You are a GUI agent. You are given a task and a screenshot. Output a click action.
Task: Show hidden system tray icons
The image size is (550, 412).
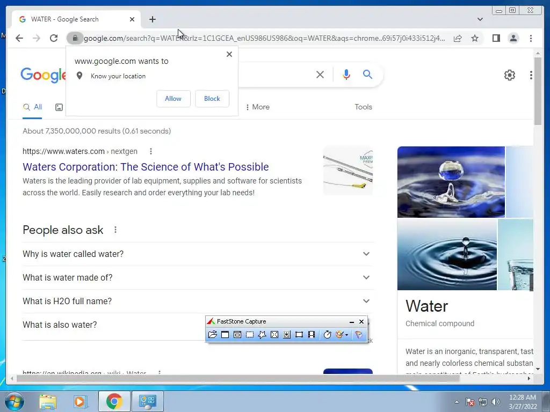click(x=457, y=402)
